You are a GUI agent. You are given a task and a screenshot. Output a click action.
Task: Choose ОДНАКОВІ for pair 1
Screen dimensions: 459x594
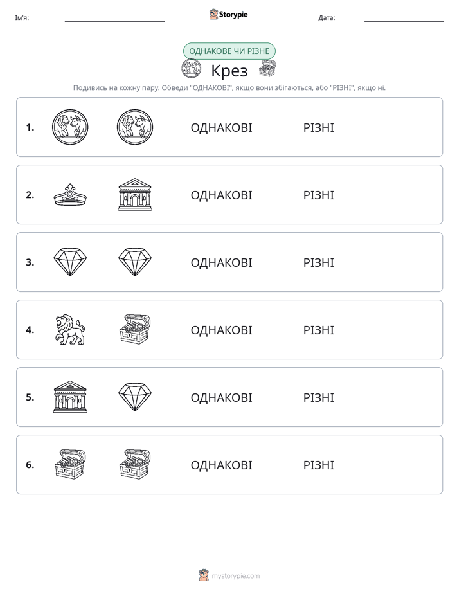point(221,128)
